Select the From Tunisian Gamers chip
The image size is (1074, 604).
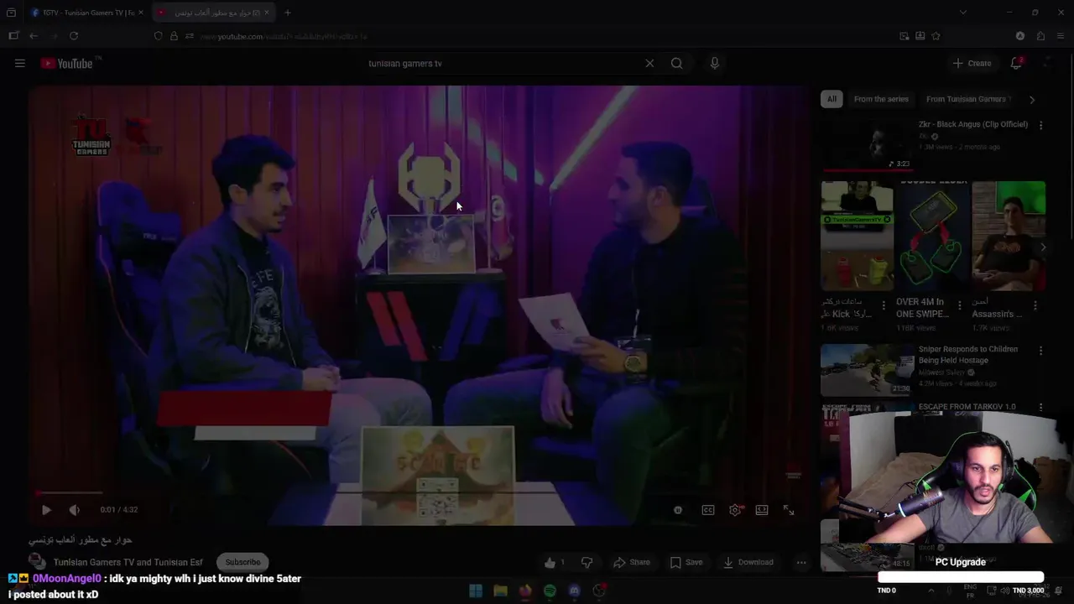(966, 99)
